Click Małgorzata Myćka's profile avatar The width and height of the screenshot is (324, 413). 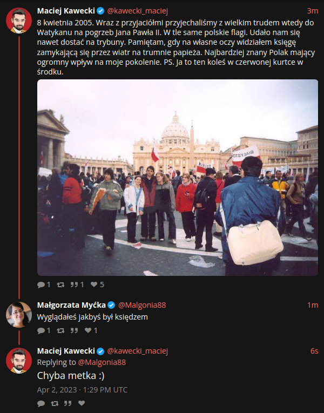pyautogui.click(x=19, y=315)
